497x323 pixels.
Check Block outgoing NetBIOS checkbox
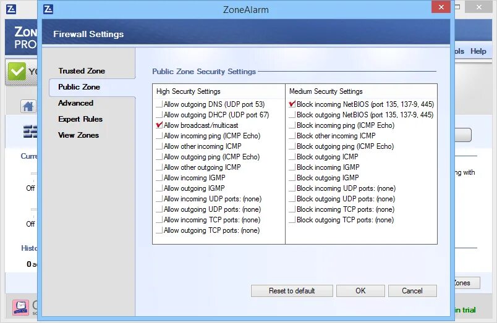point(292,115)
